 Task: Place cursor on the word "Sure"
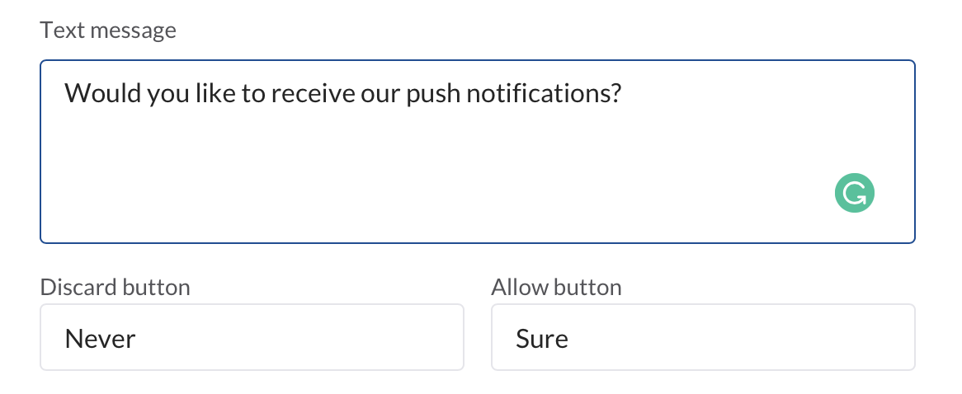click(x=542, y=338)
